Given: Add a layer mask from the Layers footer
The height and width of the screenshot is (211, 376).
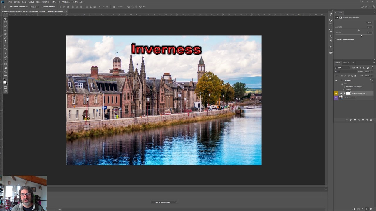Looking at the screenshot, I should click(355, 120).
